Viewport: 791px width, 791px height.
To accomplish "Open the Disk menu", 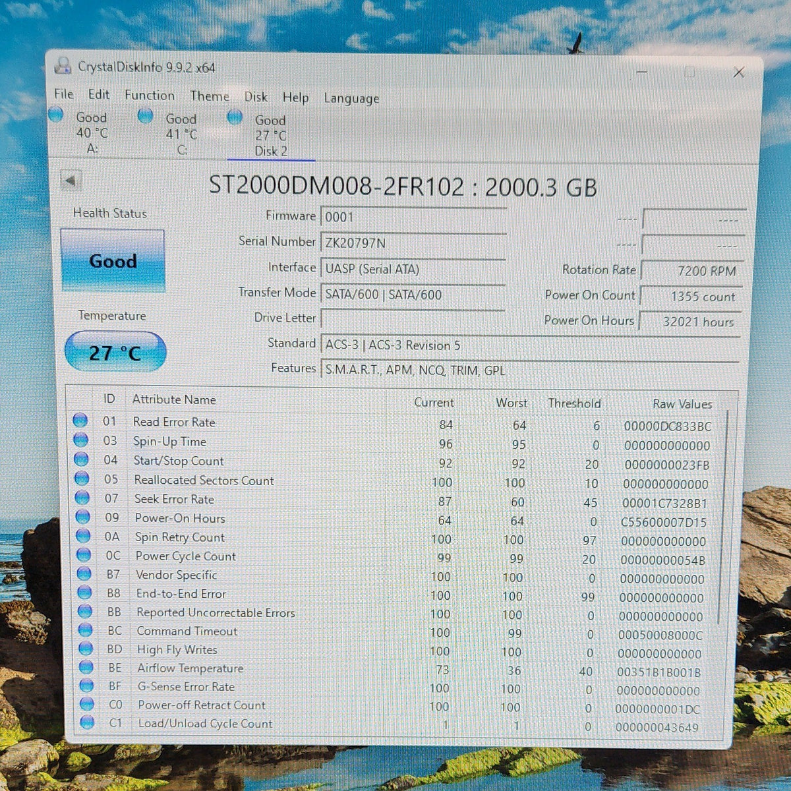I will [256, 97].
